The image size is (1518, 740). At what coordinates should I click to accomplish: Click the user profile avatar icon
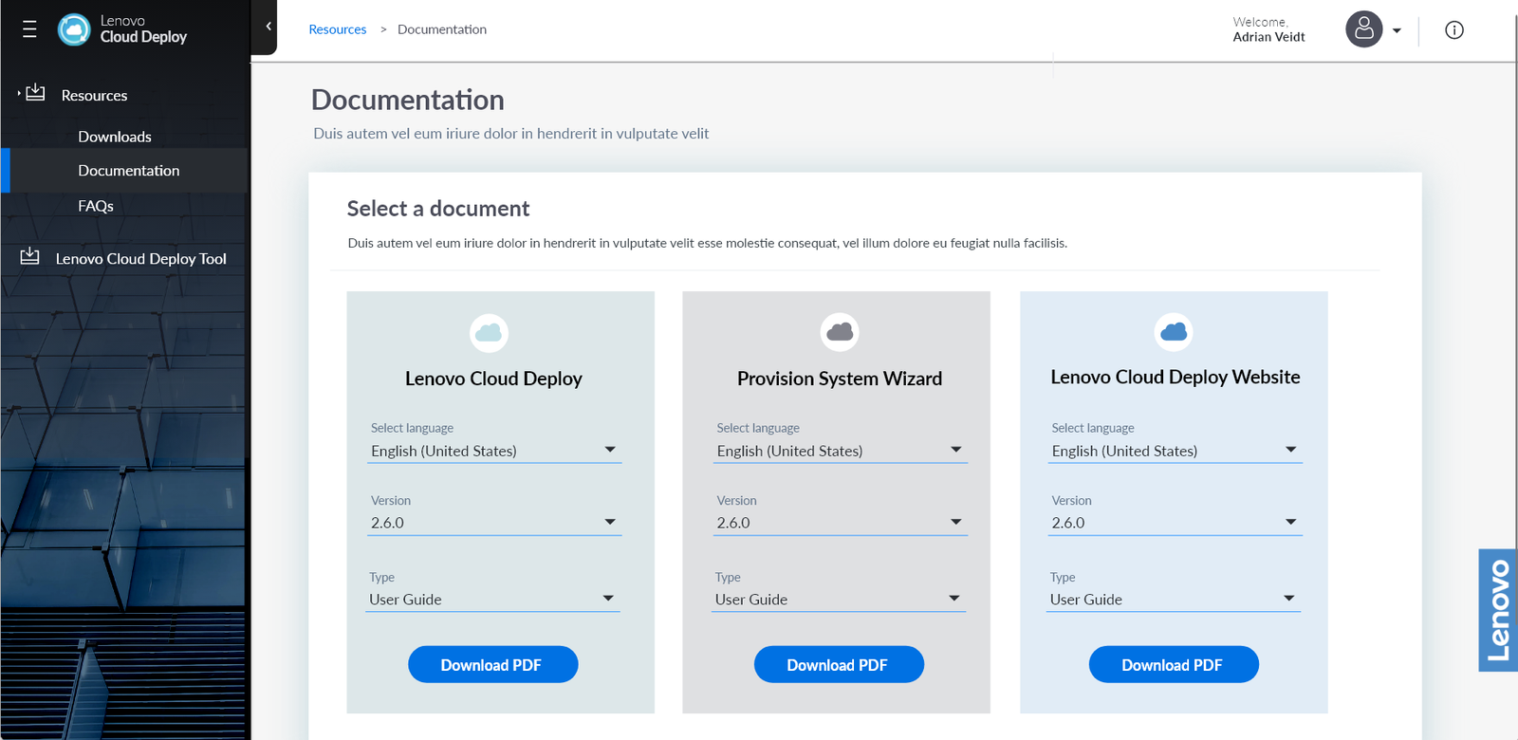1363,29
